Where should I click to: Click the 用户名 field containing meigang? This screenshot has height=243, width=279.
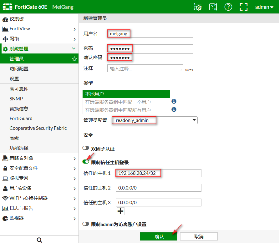pyautogui.click(x=150, y=34)
